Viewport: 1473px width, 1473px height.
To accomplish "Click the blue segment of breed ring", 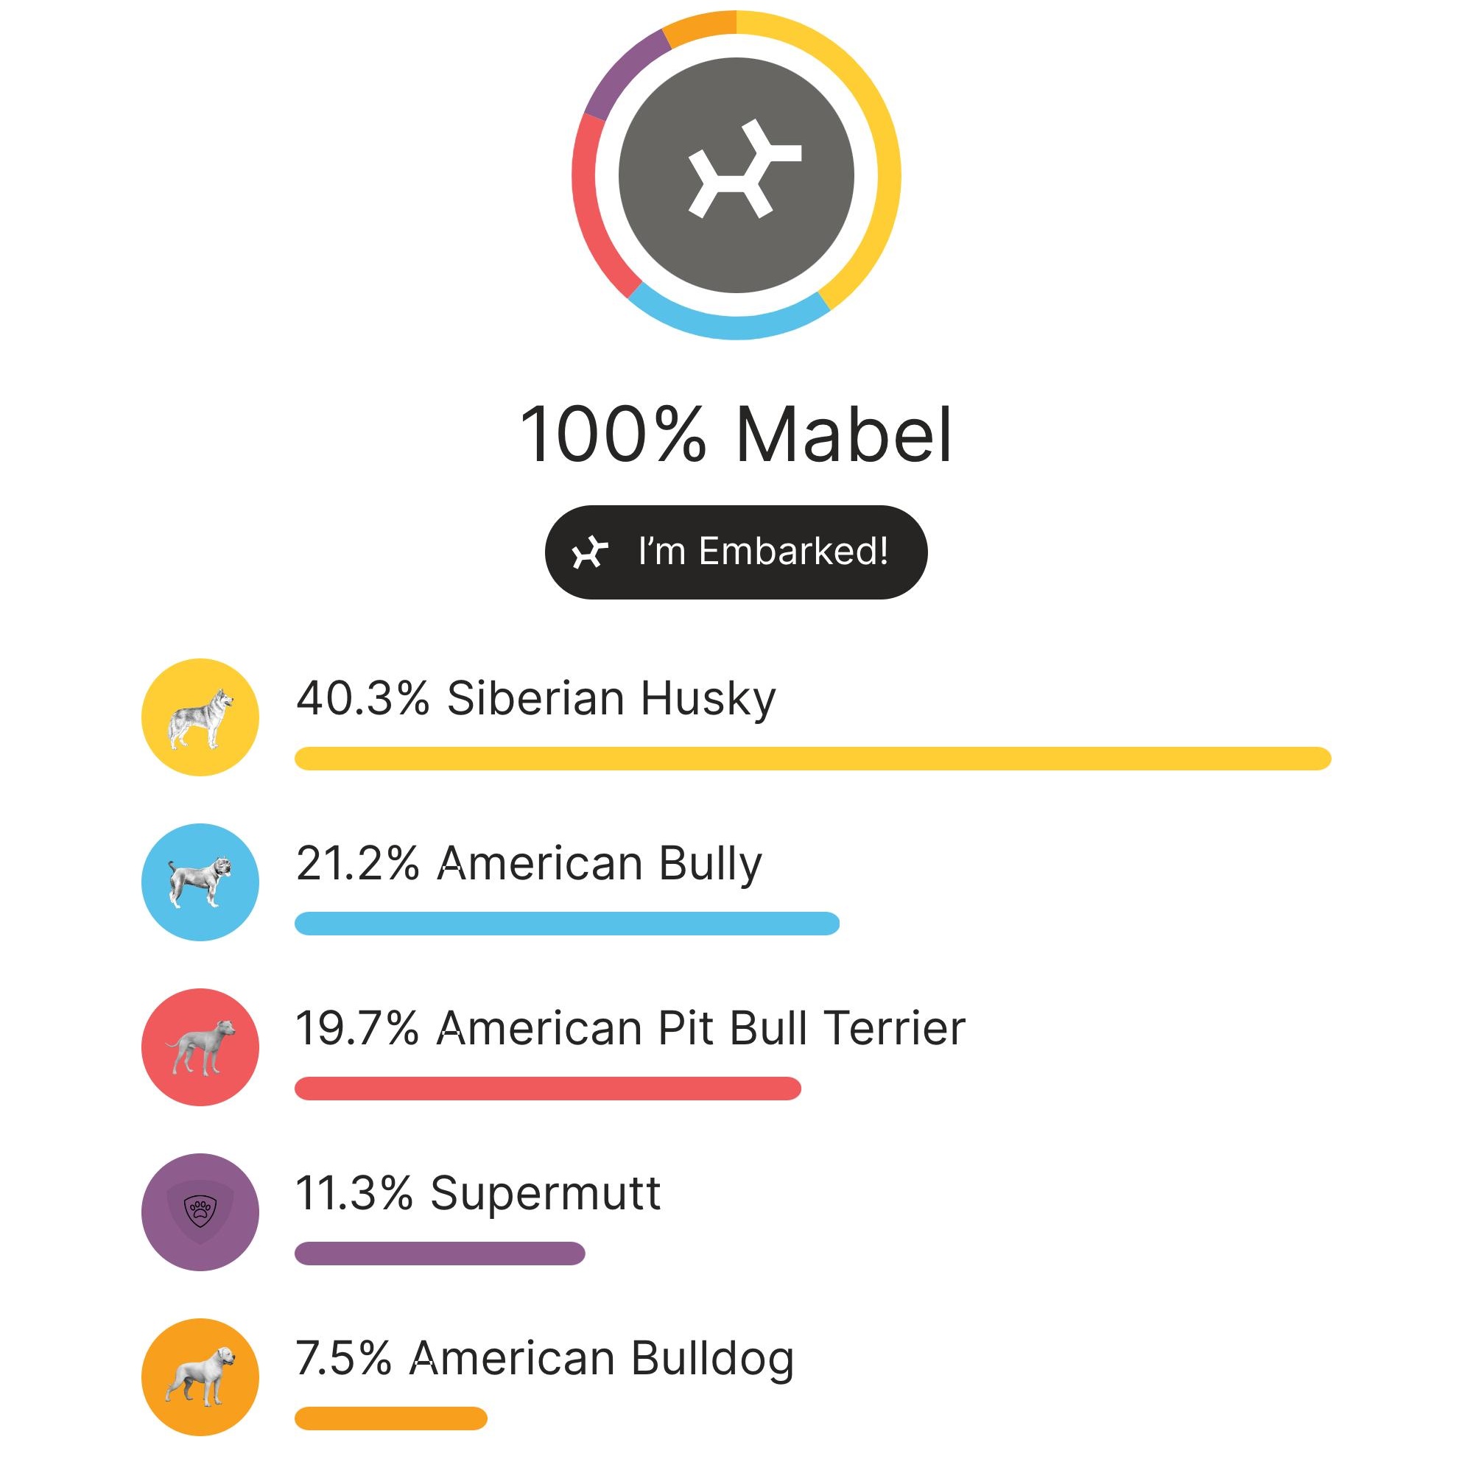I will pos(728,326).
